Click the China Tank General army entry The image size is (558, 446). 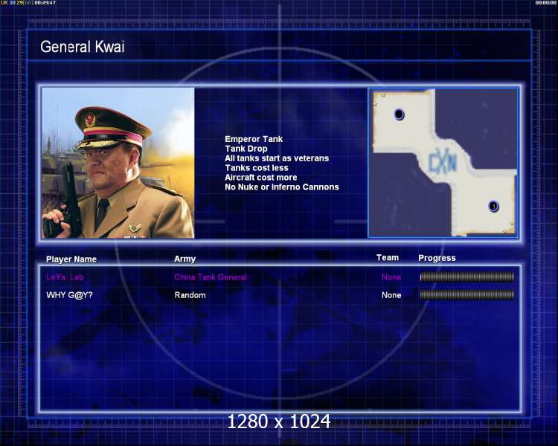coord(211,277)
